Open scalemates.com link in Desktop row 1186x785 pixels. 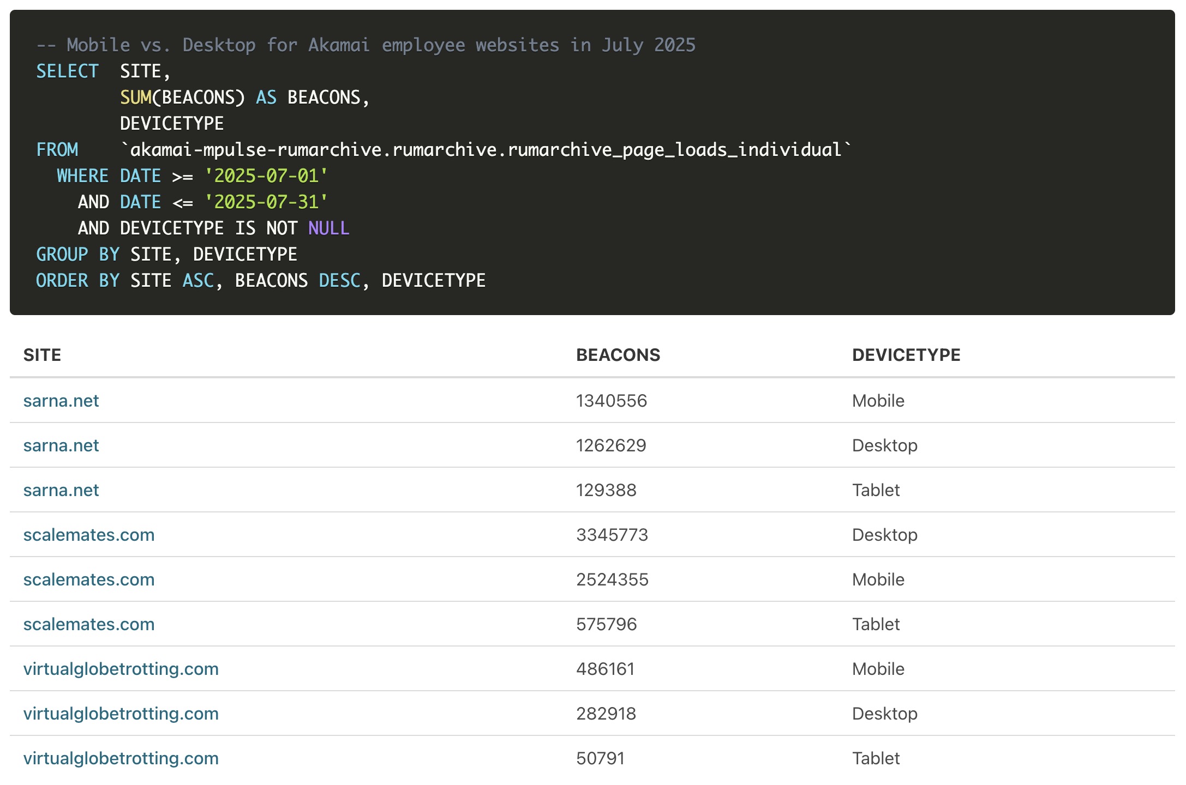pos(89,535)
